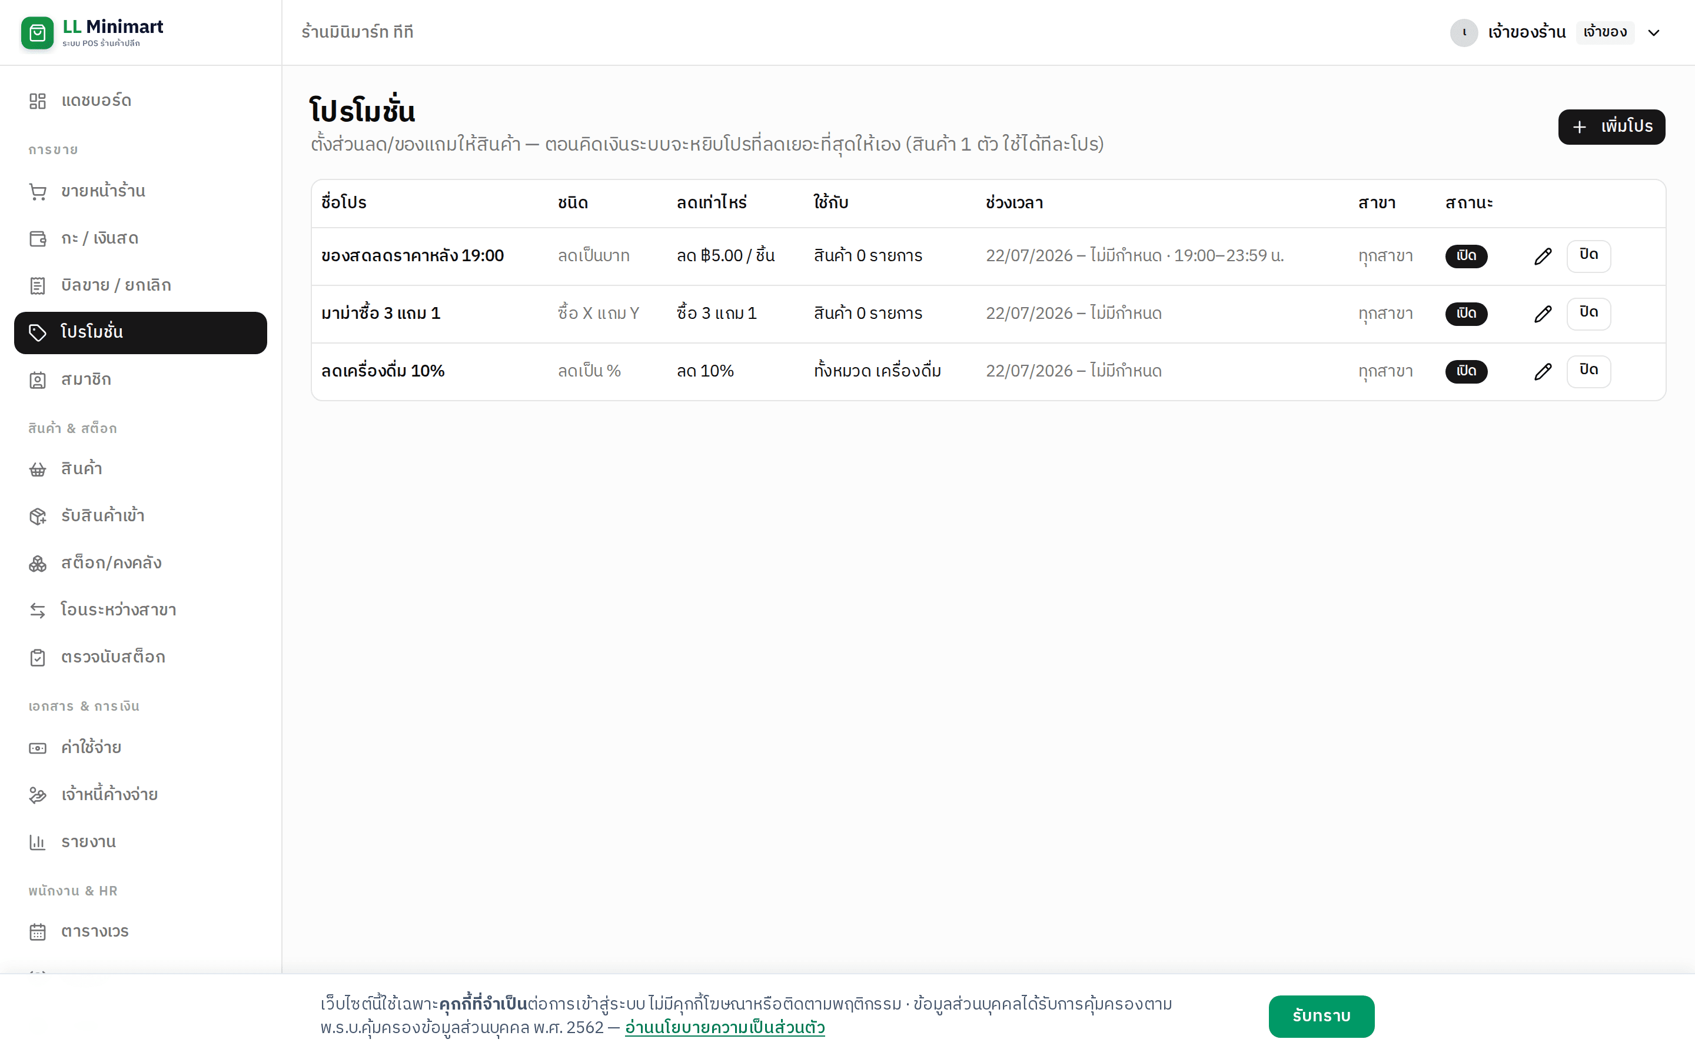Turn off ลดเครื่องดื่ม 10% promotion with ปิด
This screenshot has height=1059, width=1695.
(1588, 371)
